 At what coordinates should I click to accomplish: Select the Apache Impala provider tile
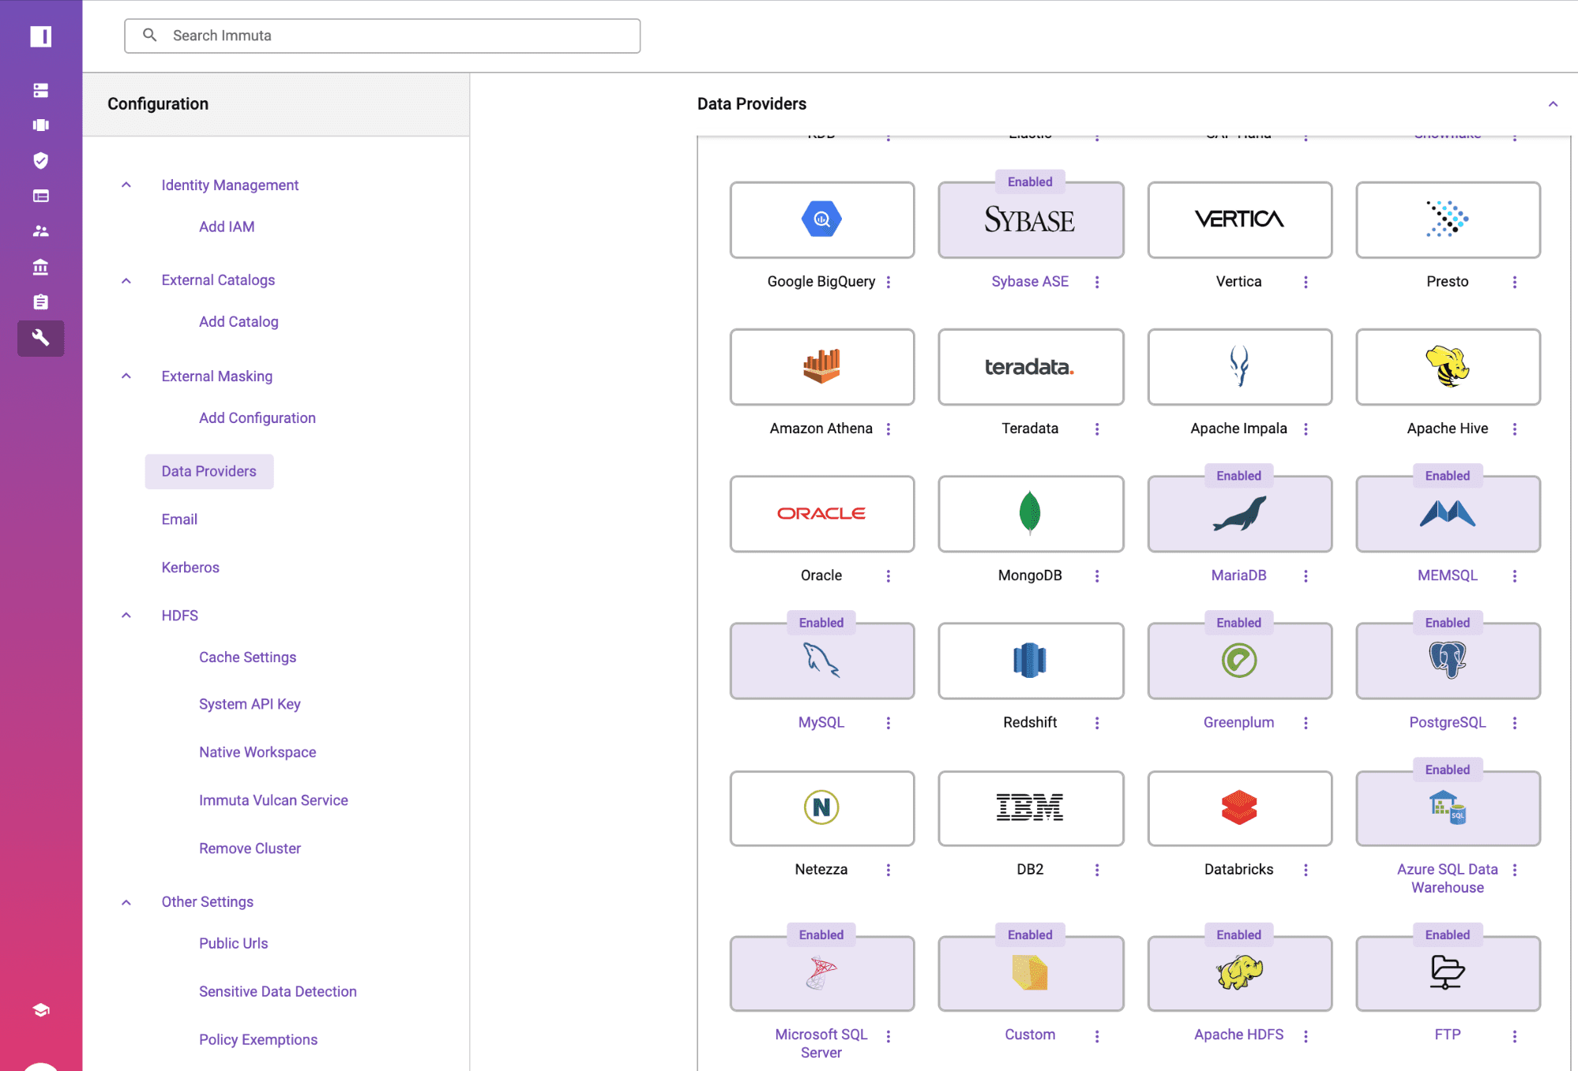click(x=1239, y=367)
